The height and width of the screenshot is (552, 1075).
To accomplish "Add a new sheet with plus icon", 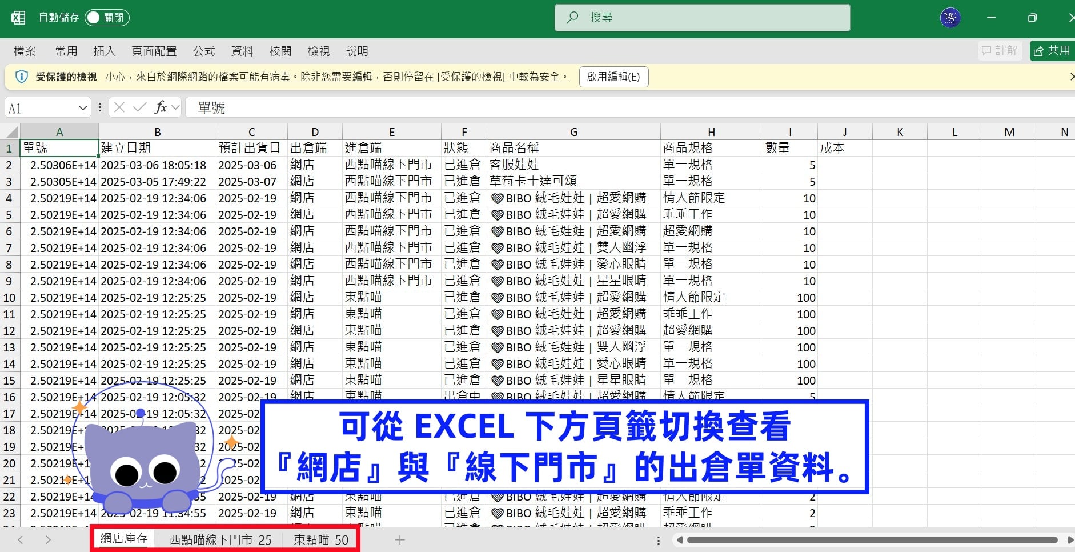I will click(400, 539).
